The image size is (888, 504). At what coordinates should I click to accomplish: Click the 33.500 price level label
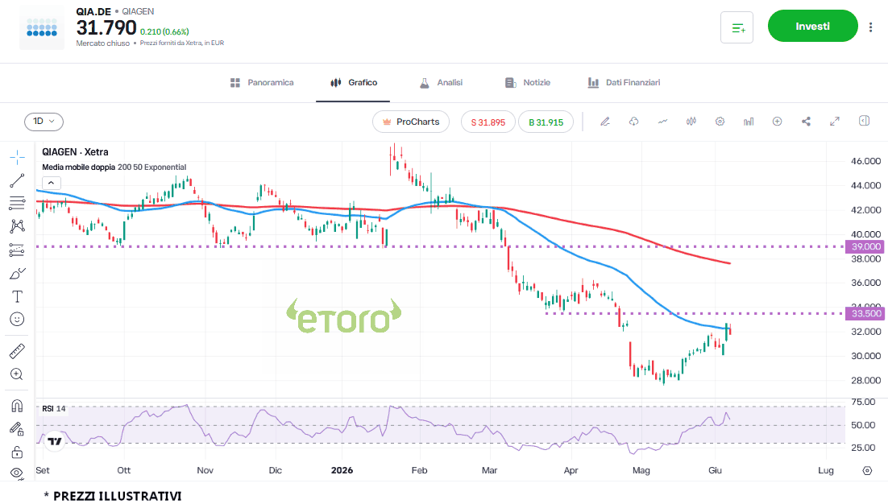click(x=866, y=313)
